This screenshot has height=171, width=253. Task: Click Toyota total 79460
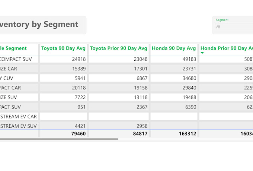79,134
